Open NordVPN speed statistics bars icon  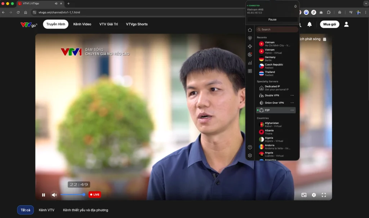coord(250,62)
